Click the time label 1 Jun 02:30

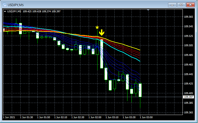click(78, 117)
